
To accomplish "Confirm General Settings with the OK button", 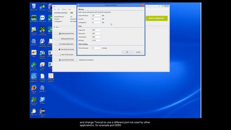I will pyautogui.click(x=127, y=52).
